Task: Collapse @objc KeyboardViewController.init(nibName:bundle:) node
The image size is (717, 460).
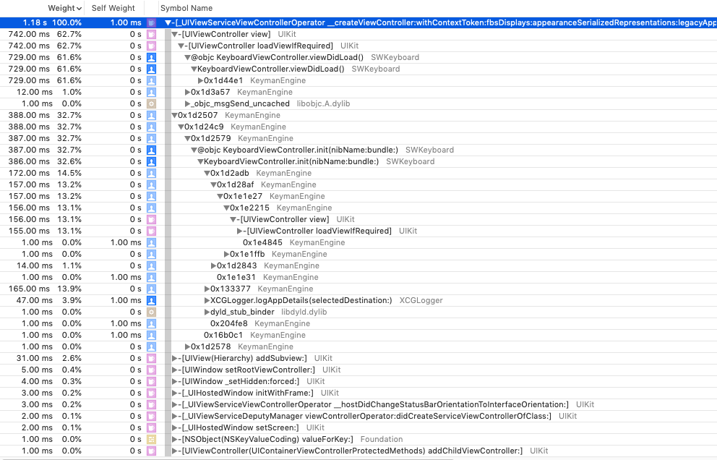Action: click(194, 150)
